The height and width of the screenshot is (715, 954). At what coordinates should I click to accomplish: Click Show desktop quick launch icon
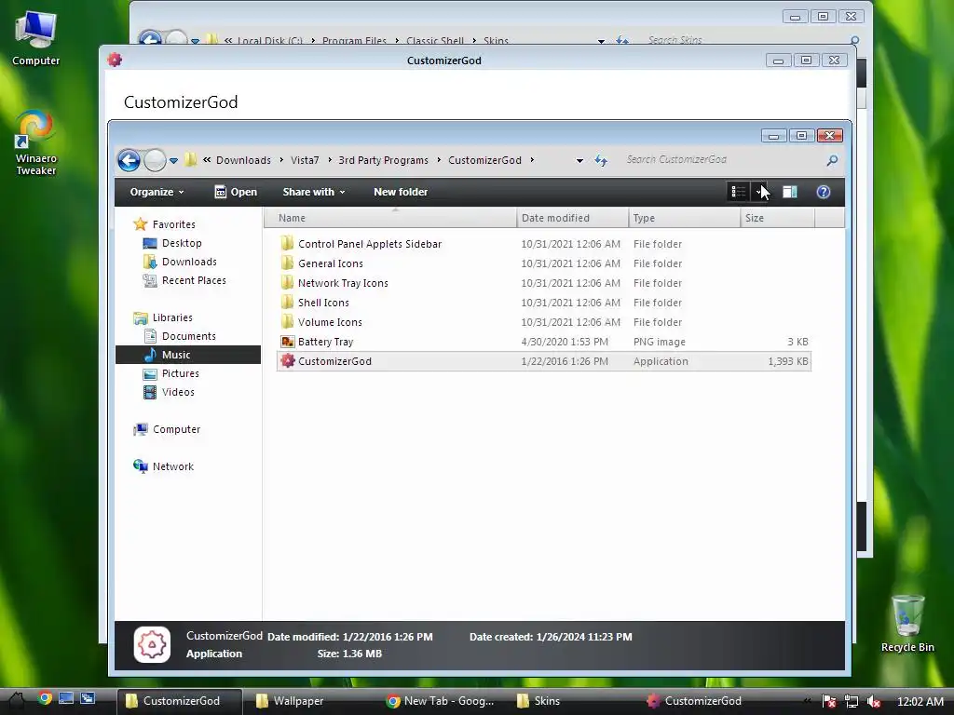pyautogui.click(x=66, y=698)
